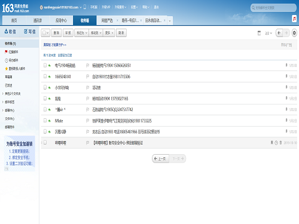Switch to the 通讯录 contacts tab

point(38,20)
